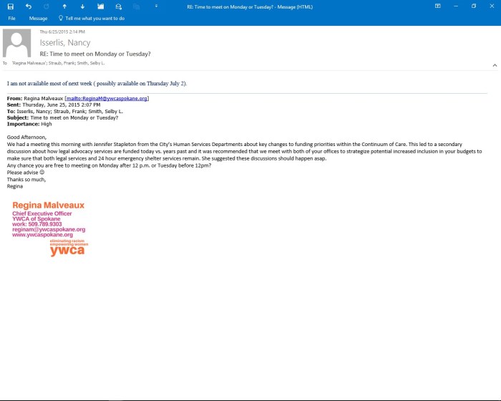
Task: Click the YWCA logo image in signature
Action: pos(68,248)
